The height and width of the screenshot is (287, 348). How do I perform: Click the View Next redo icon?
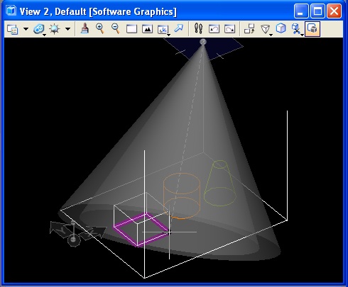point(229,29)
